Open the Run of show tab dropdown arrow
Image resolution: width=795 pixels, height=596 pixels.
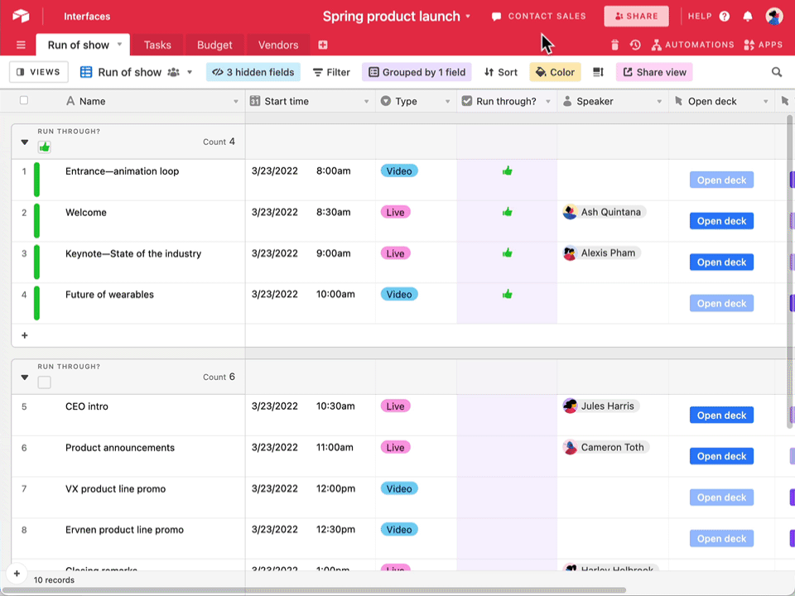pos(119,44)
